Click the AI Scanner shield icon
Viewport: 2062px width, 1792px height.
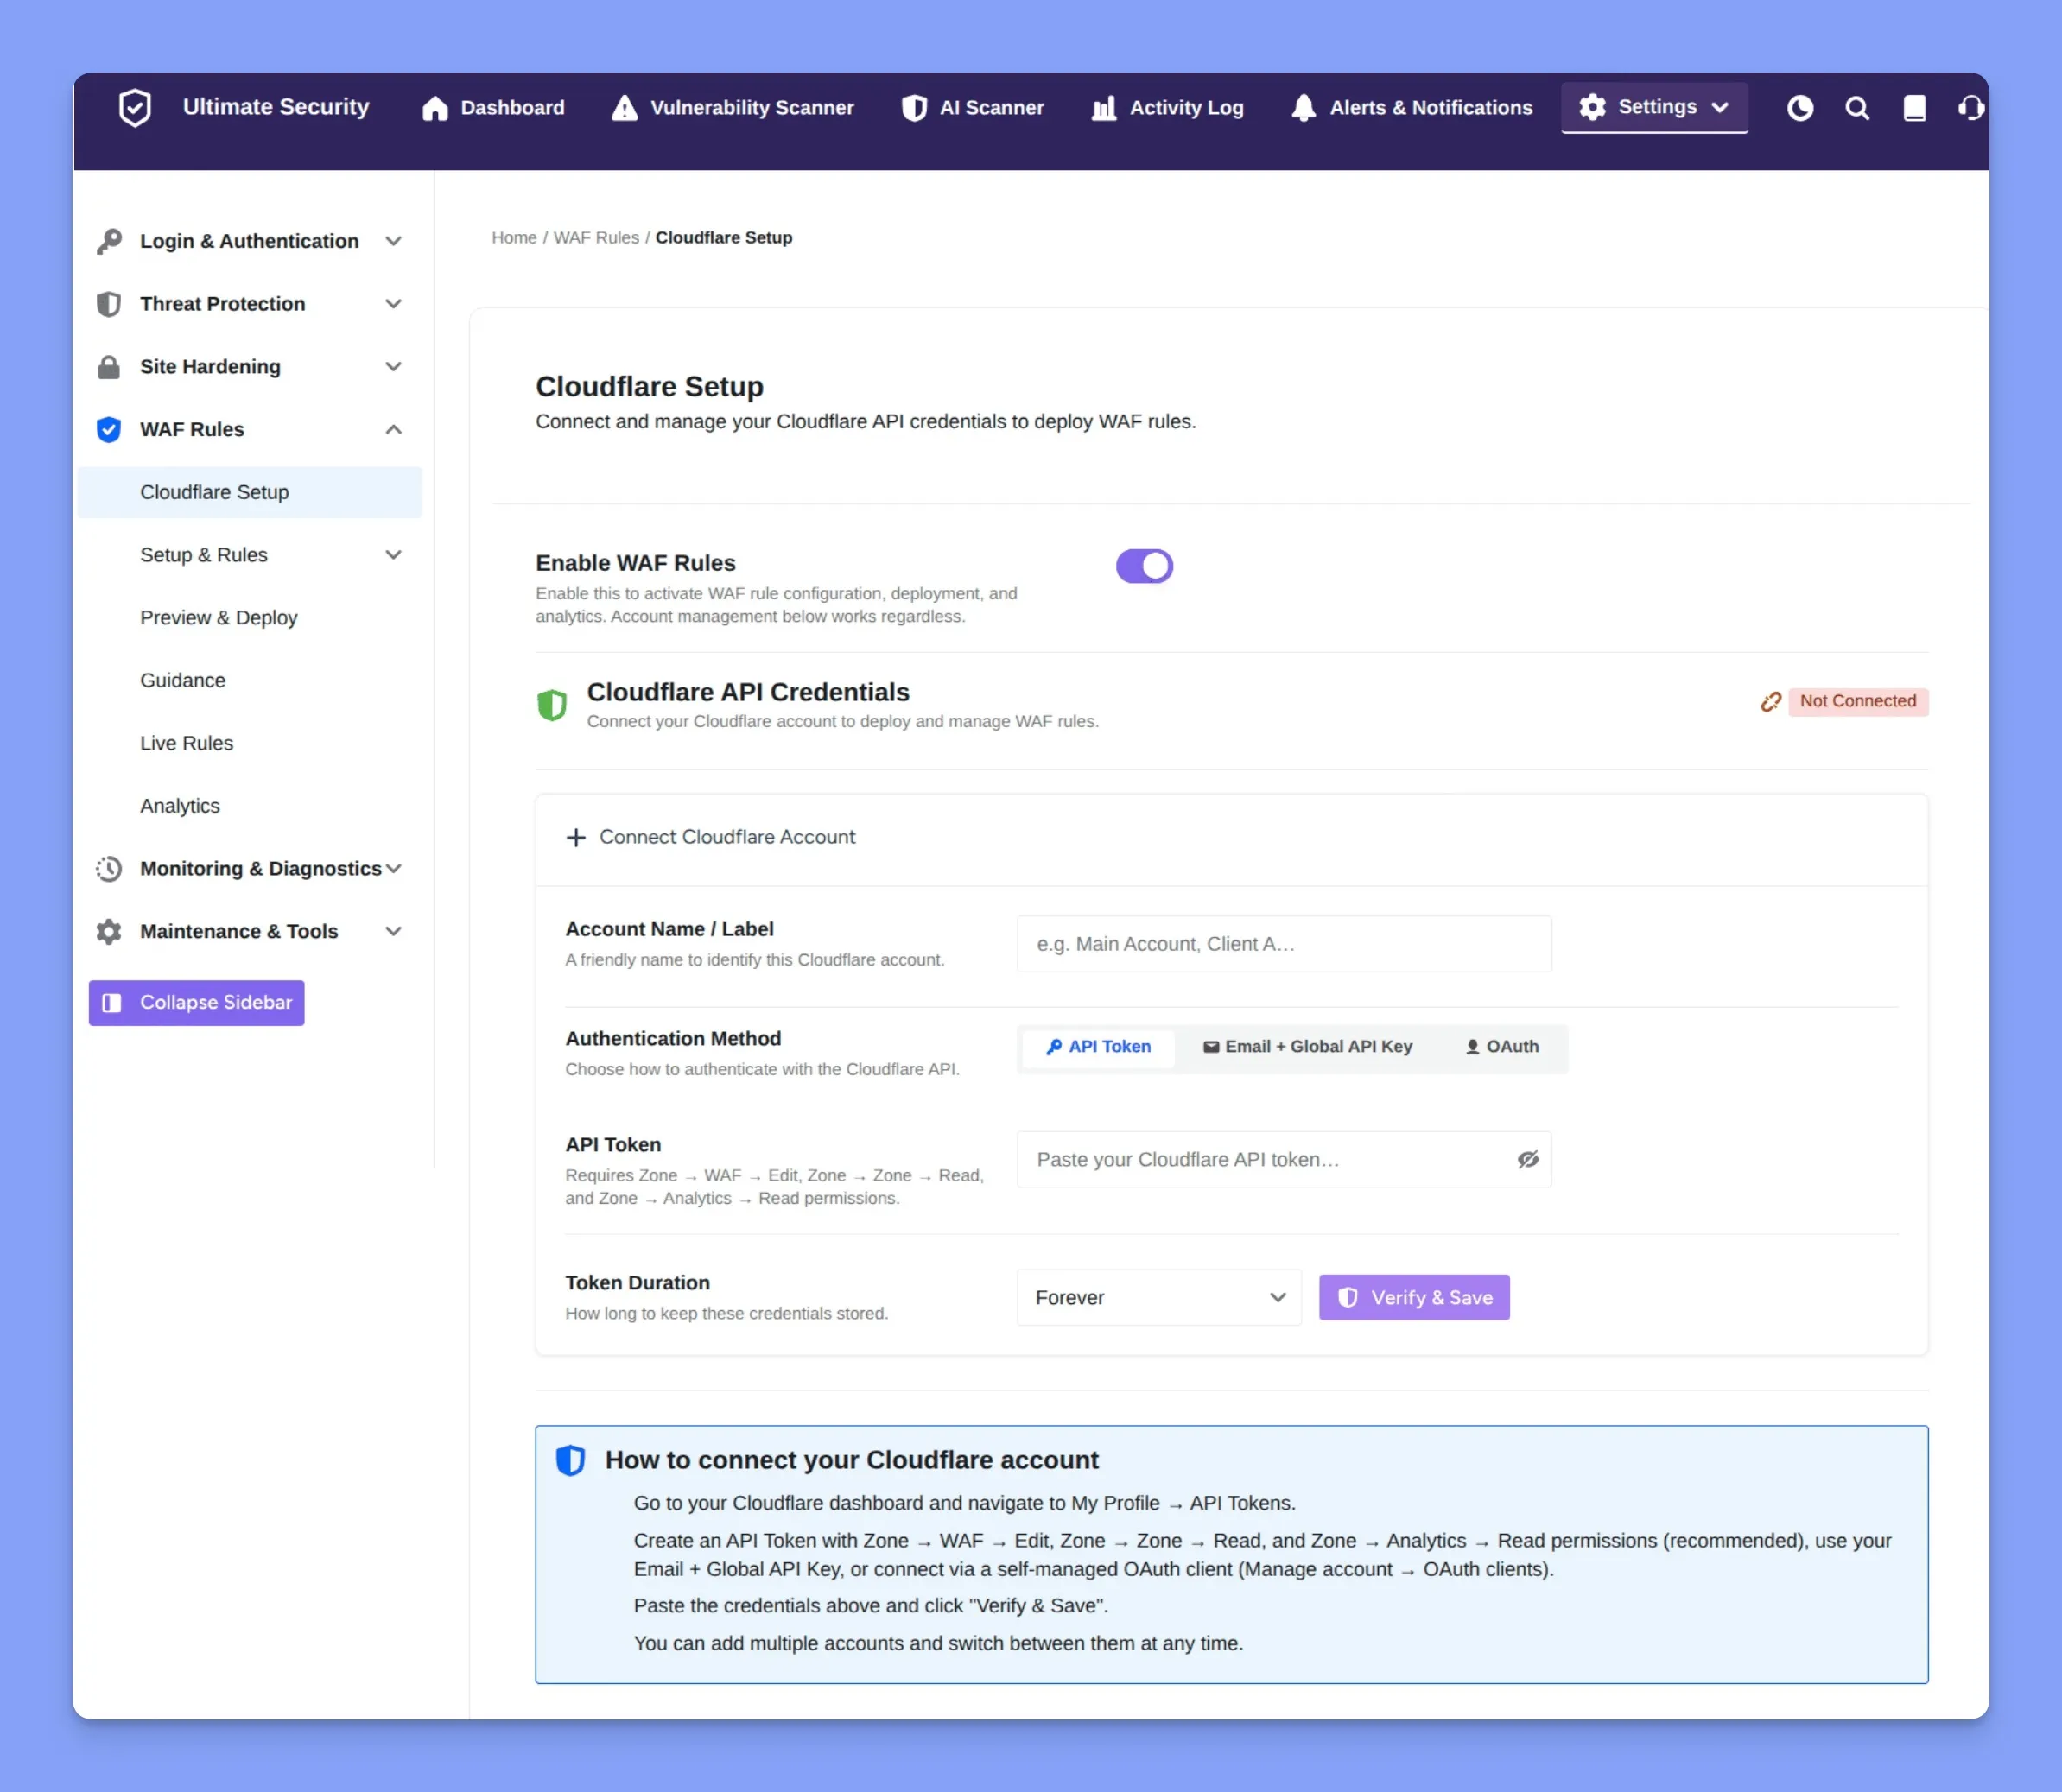coord(914,108)
